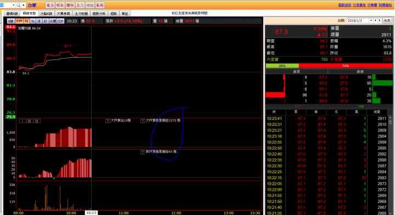Viewport: 395px width, 215px height.
Task: Click the ? icon beside 散戶累積買賣超45張
Action: pos(143,152)
